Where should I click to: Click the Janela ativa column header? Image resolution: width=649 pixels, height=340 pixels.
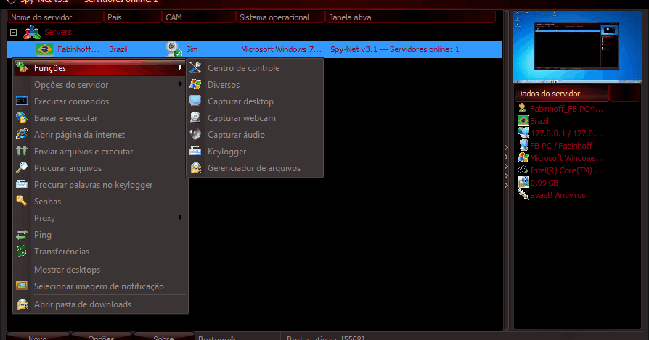point(411,17)
